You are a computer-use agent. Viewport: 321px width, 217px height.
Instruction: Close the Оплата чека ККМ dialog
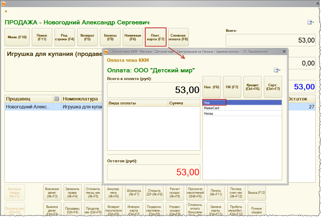coord(284,52)
